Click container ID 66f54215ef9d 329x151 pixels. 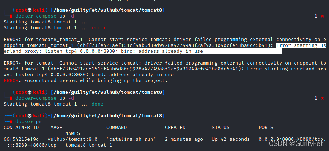coord(21,139)
